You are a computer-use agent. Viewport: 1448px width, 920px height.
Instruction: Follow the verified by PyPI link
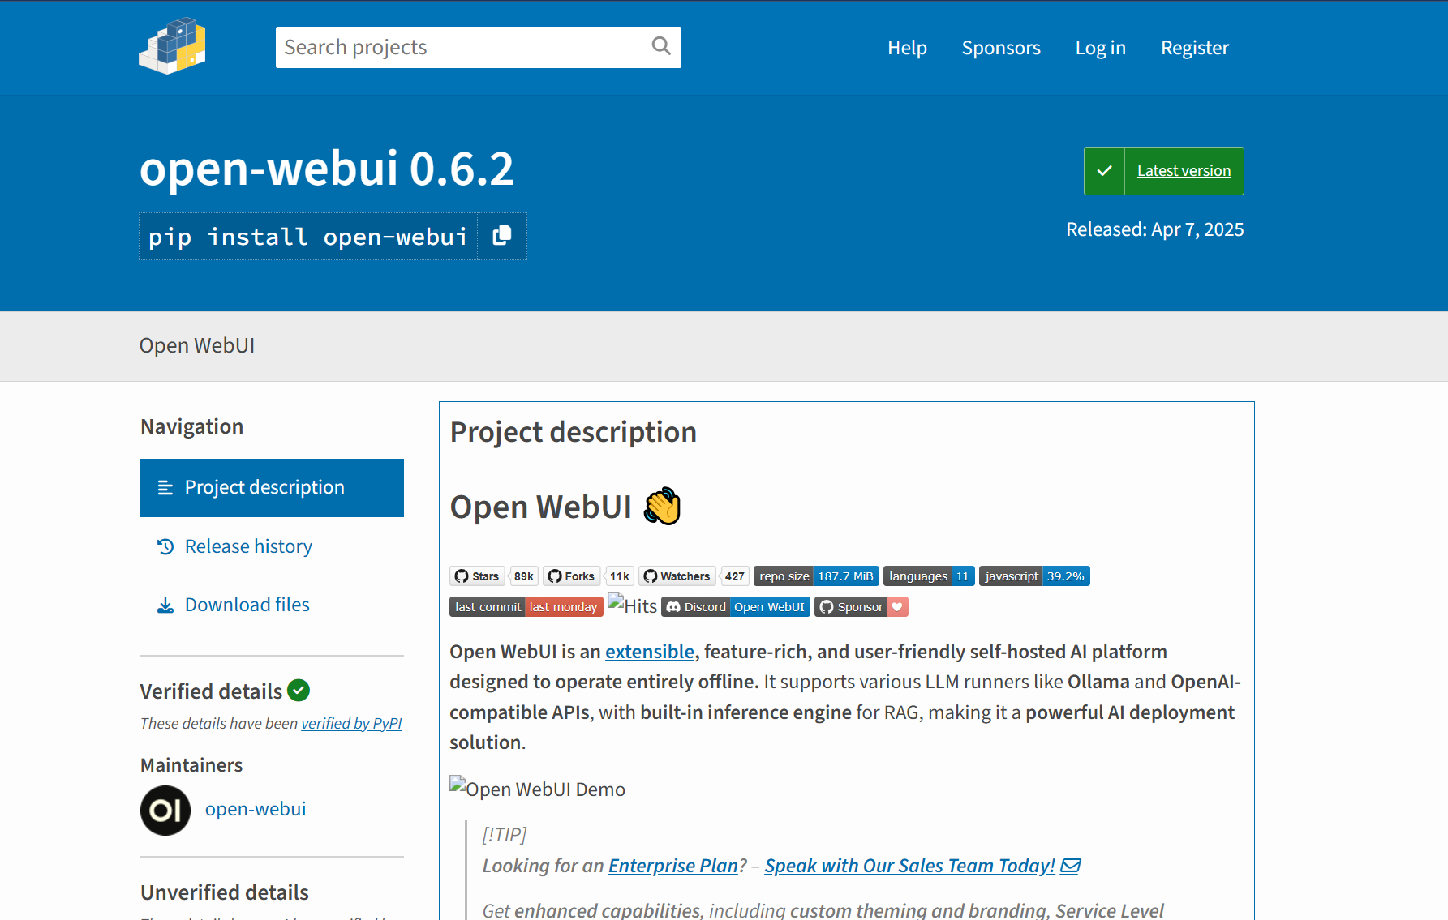click(351, 723)
